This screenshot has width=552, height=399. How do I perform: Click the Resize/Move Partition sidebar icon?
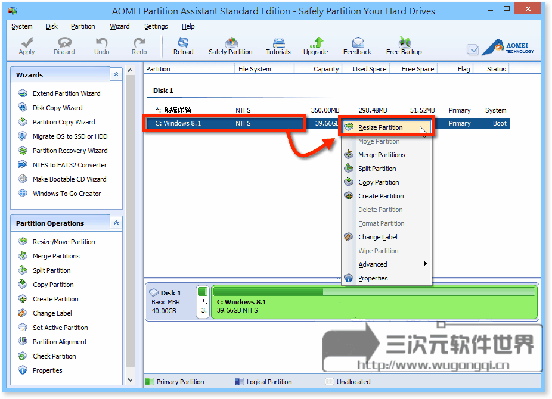click(x=23, y=242)
